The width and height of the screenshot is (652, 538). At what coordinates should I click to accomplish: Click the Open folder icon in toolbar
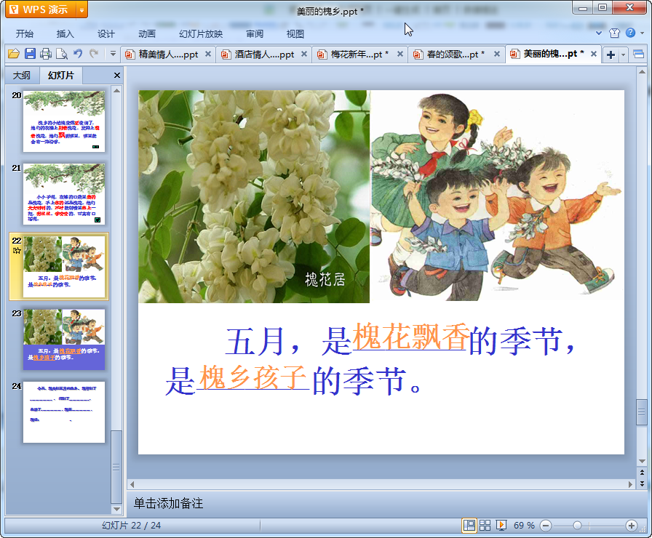[x=14, y=54]
